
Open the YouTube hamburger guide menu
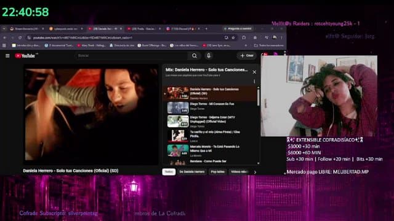(7, 56)
